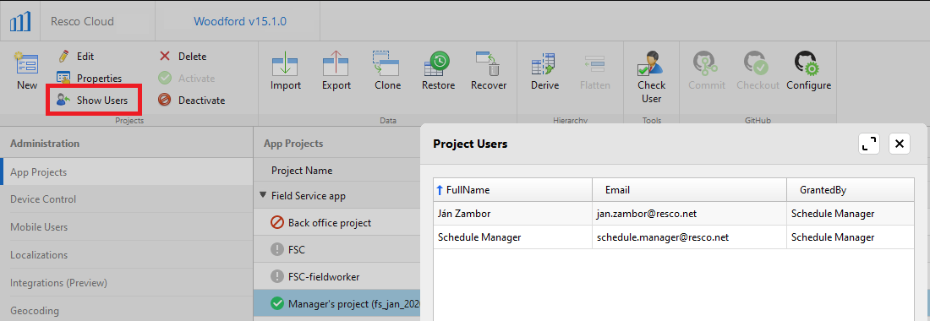Import a project file

(x=285, y=71)
